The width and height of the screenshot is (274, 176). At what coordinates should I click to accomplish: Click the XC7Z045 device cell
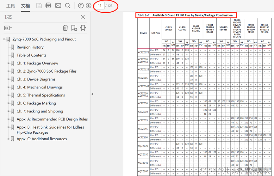(143, 129)
